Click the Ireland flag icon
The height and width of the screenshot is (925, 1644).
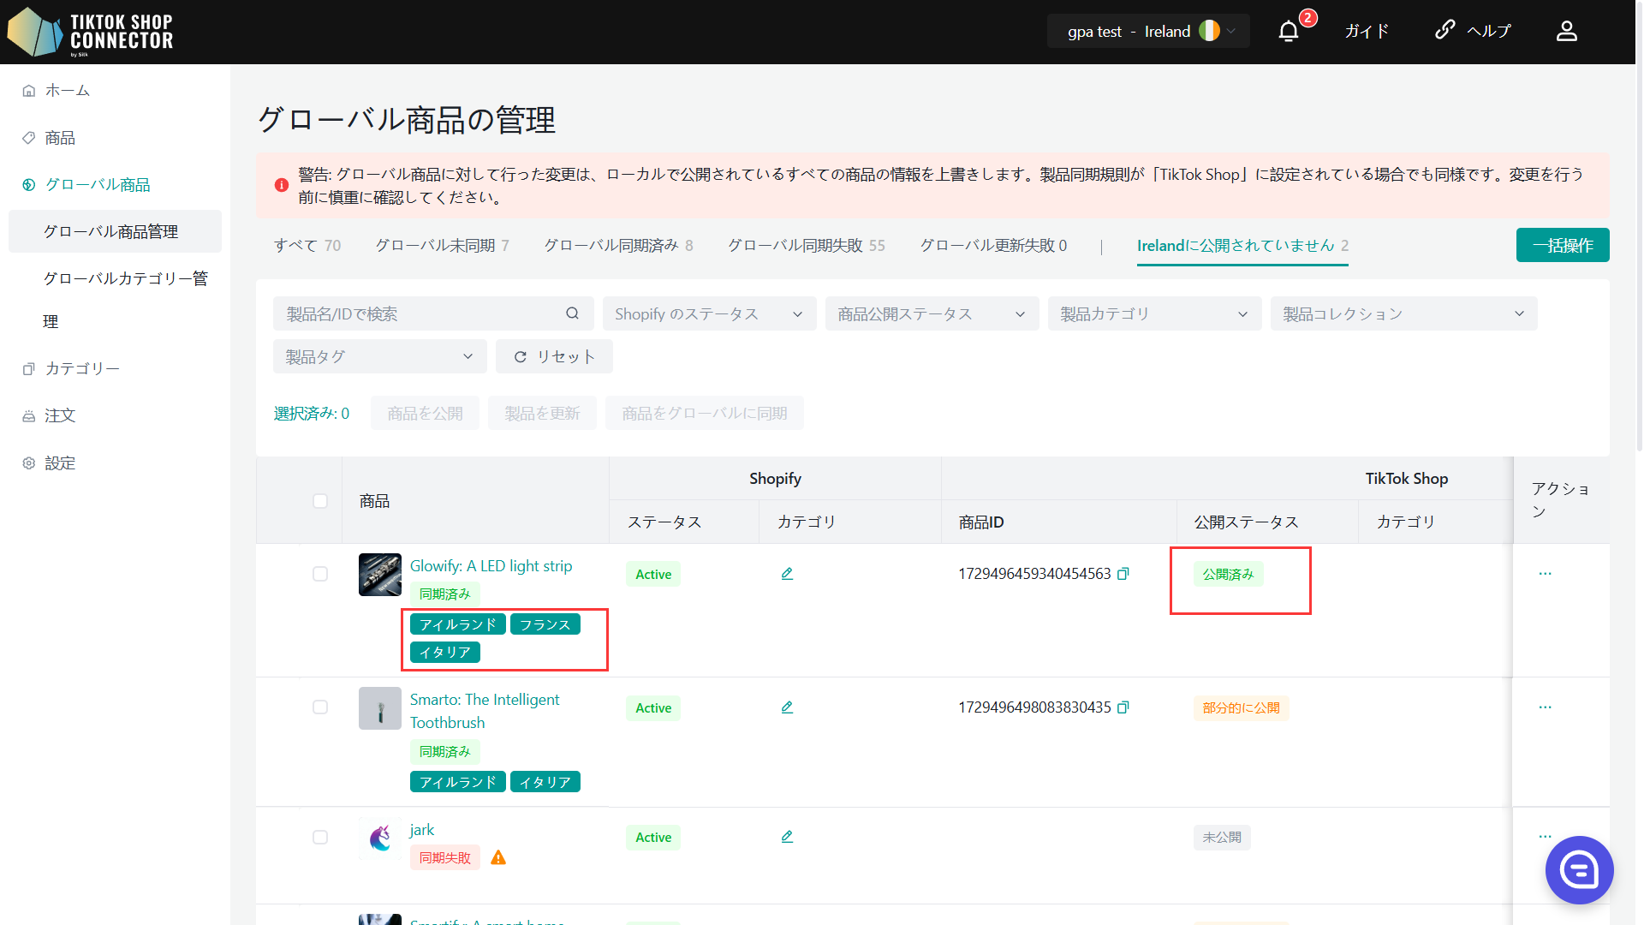click(x=1209, y=31)
